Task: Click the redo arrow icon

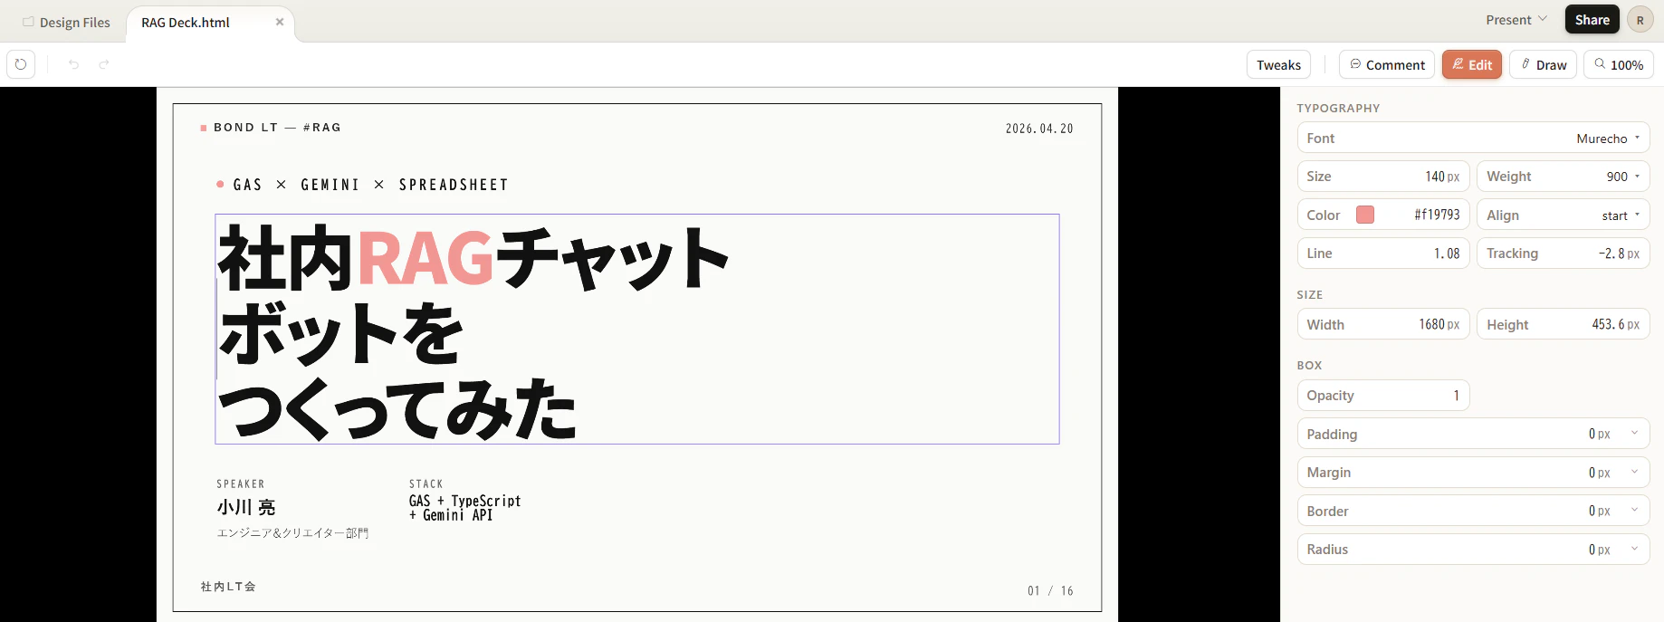Action: pyautogui.click(x=104, y=64)
